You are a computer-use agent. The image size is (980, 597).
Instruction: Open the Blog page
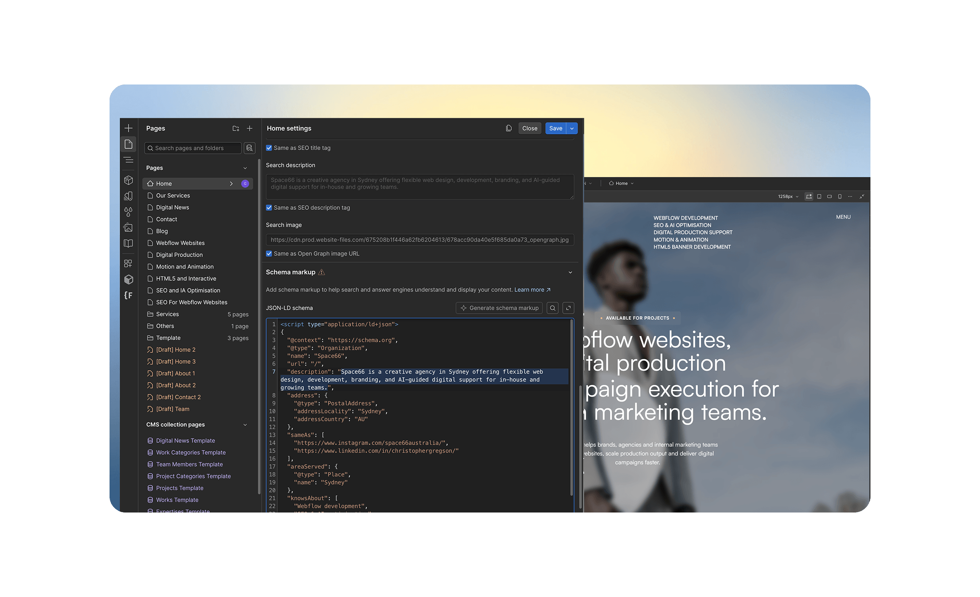point(198,231)
